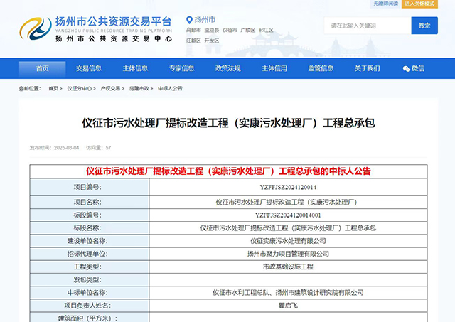Click the 发包类型 label cell
455x322 pixels.
[x=90, y=280]
